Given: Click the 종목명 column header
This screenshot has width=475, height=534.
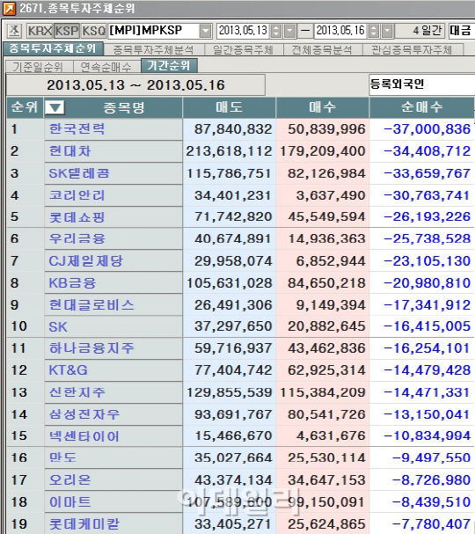Looking at the screenshot, I should tap(124, 107).
